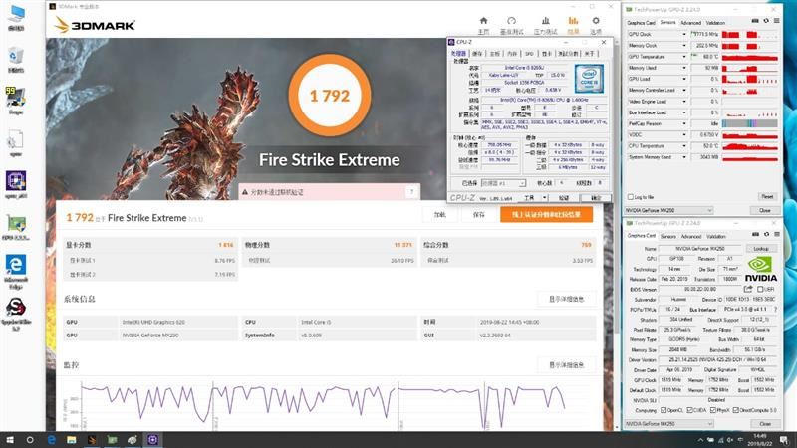Toggle the CUDA checkbox in GPU-Z
Viewport: 797px width, 448px height.
[689, 410]
